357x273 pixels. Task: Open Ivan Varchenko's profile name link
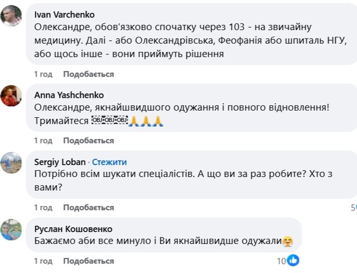(x=64, y=15)
